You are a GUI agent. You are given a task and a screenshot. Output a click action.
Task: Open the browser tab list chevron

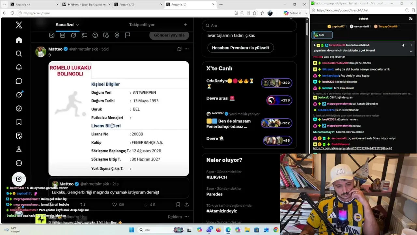(x=4, y=5)
